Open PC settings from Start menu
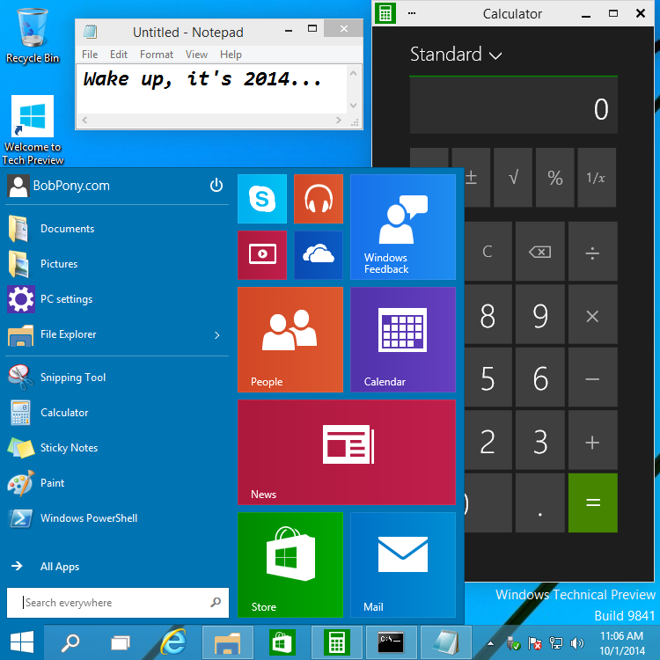The height and width of the screenshot is (660, 660). click(117, 299)
